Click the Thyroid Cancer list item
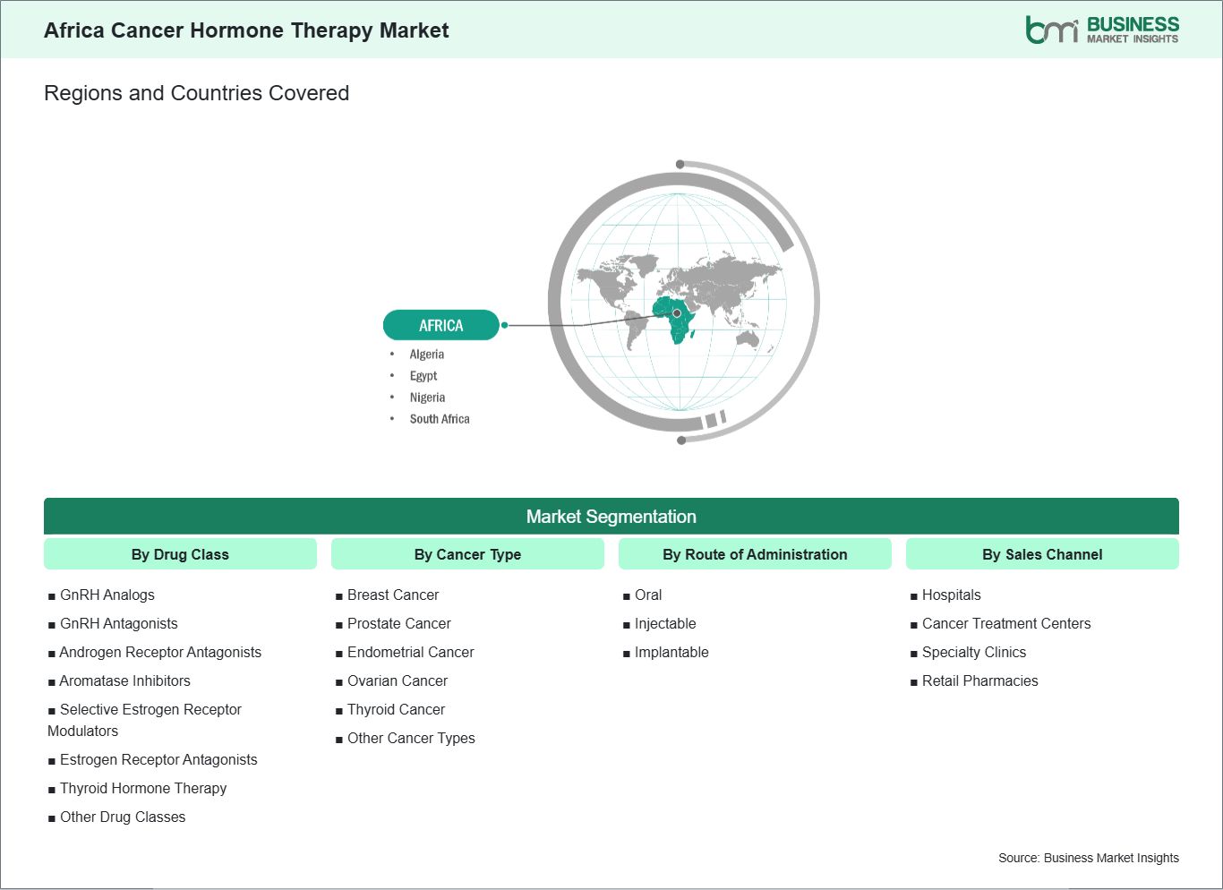The width and height of the screenshot is (1223, 890). pyautogui.click(x=396, y=709)
